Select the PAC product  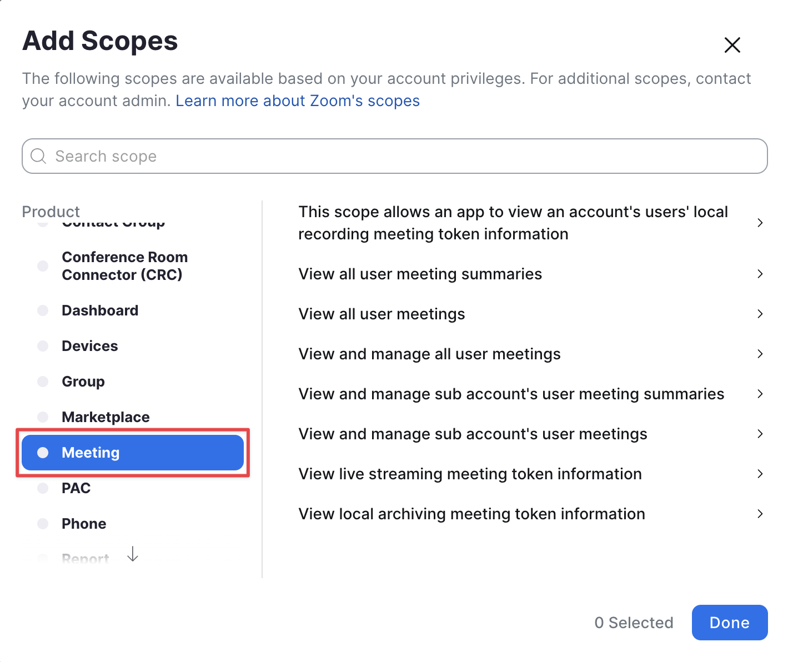(76, 488)
